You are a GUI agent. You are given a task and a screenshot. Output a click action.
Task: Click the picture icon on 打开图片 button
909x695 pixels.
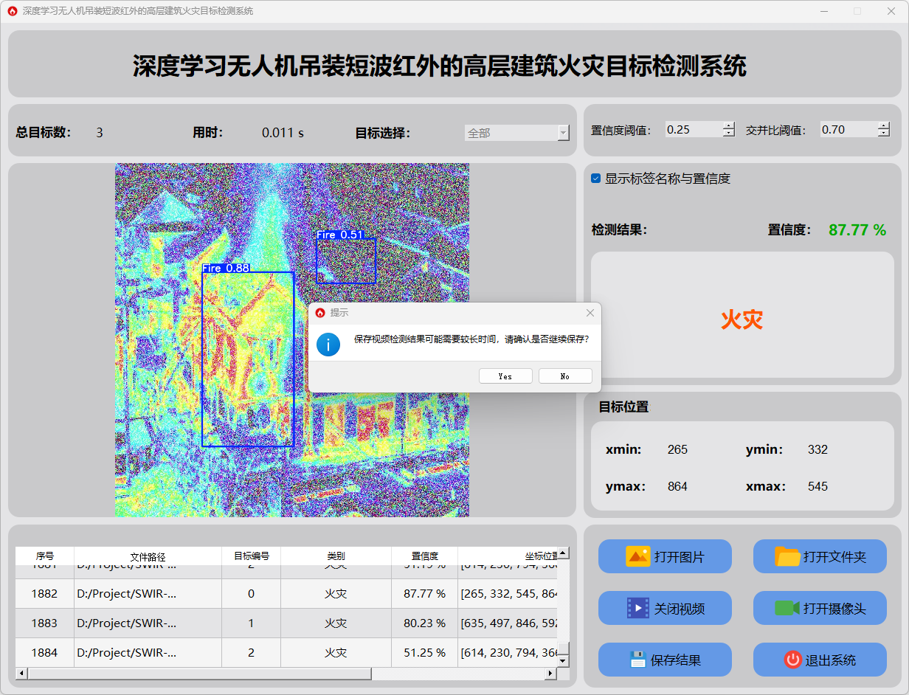(637, 556)
